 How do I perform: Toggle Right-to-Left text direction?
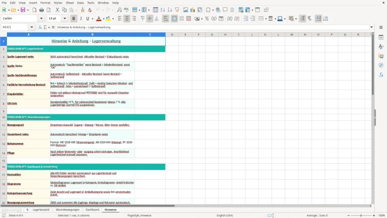tap(310, 19)
